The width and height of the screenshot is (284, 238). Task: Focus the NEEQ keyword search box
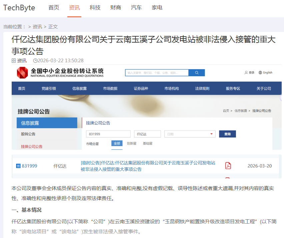point(157,73)
